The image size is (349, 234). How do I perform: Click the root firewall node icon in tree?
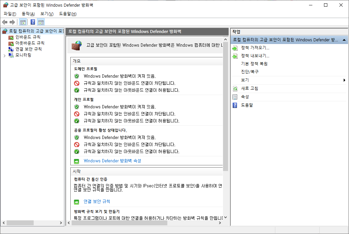(x=5, y=31)
